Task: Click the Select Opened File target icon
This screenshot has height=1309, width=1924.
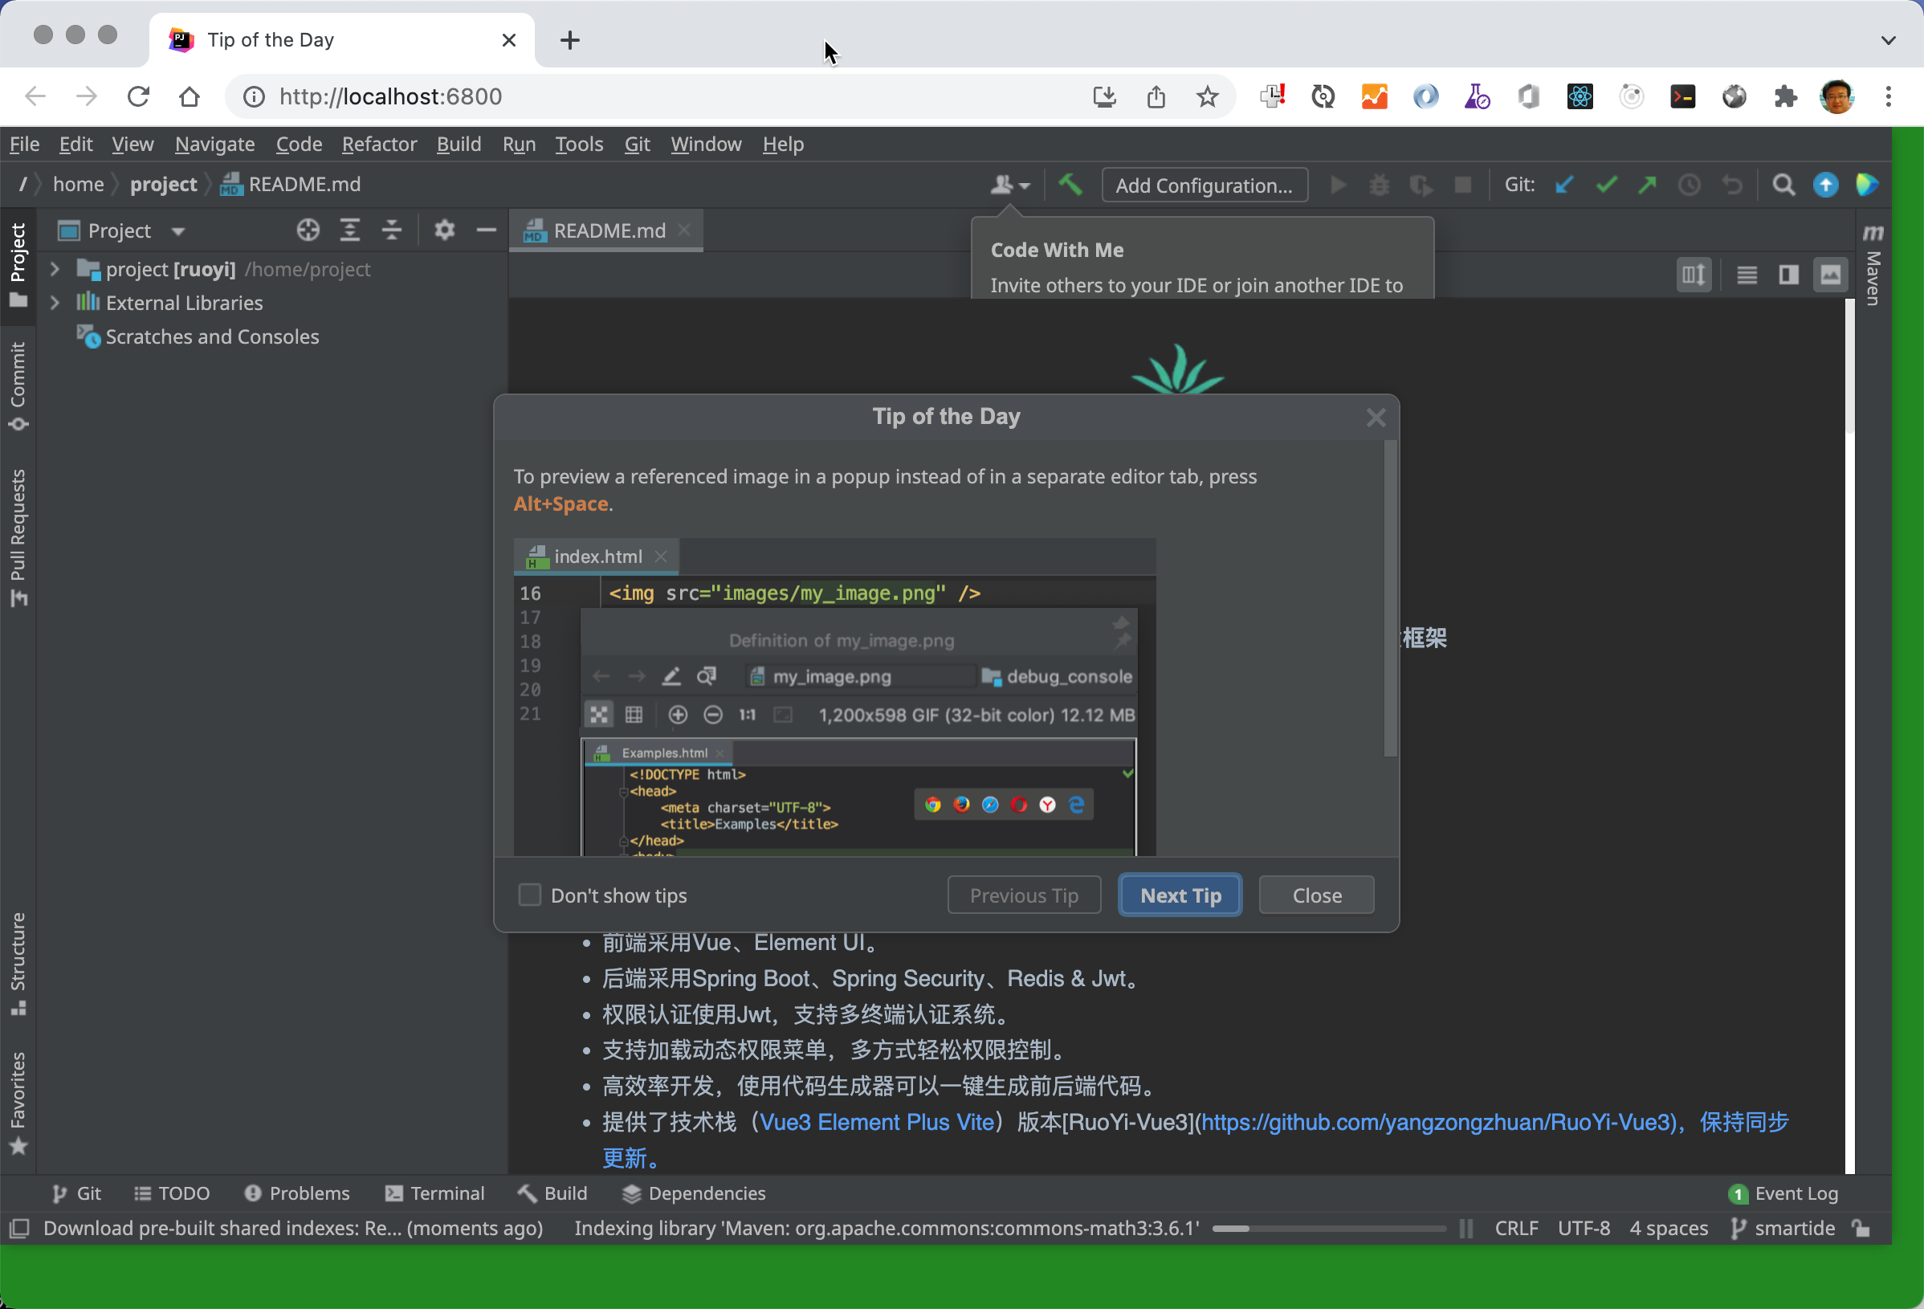Action: pos(308,230)
